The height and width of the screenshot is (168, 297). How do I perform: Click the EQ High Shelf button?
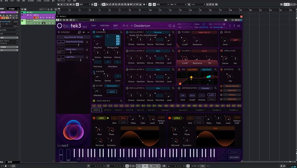point(206,70)
